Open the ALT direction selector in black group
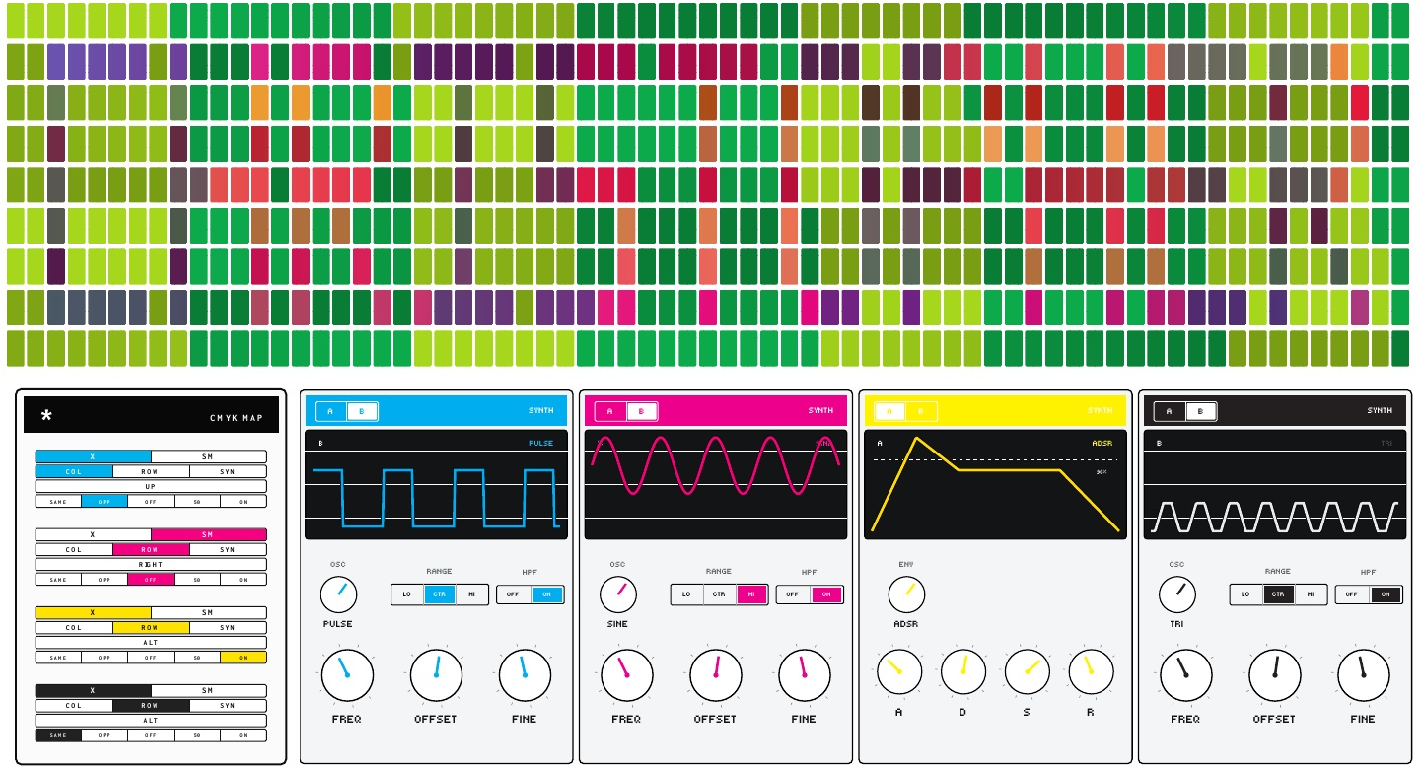1422x767 pixels. coord(151,720)
